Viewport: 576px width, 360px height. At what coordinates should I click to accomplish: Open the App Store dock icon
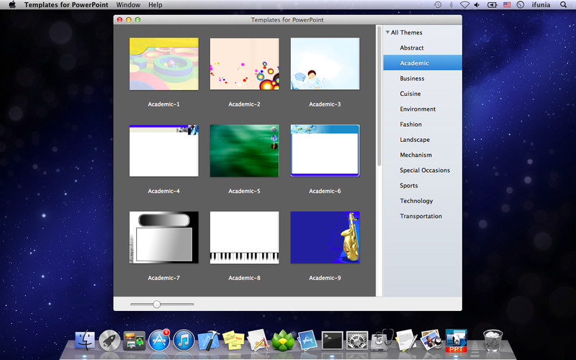159,340
